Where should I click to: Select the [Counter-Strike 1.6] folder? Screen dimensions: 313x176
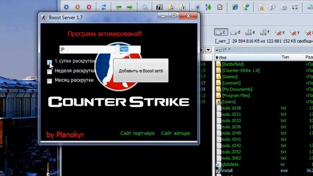coord(241,70)
